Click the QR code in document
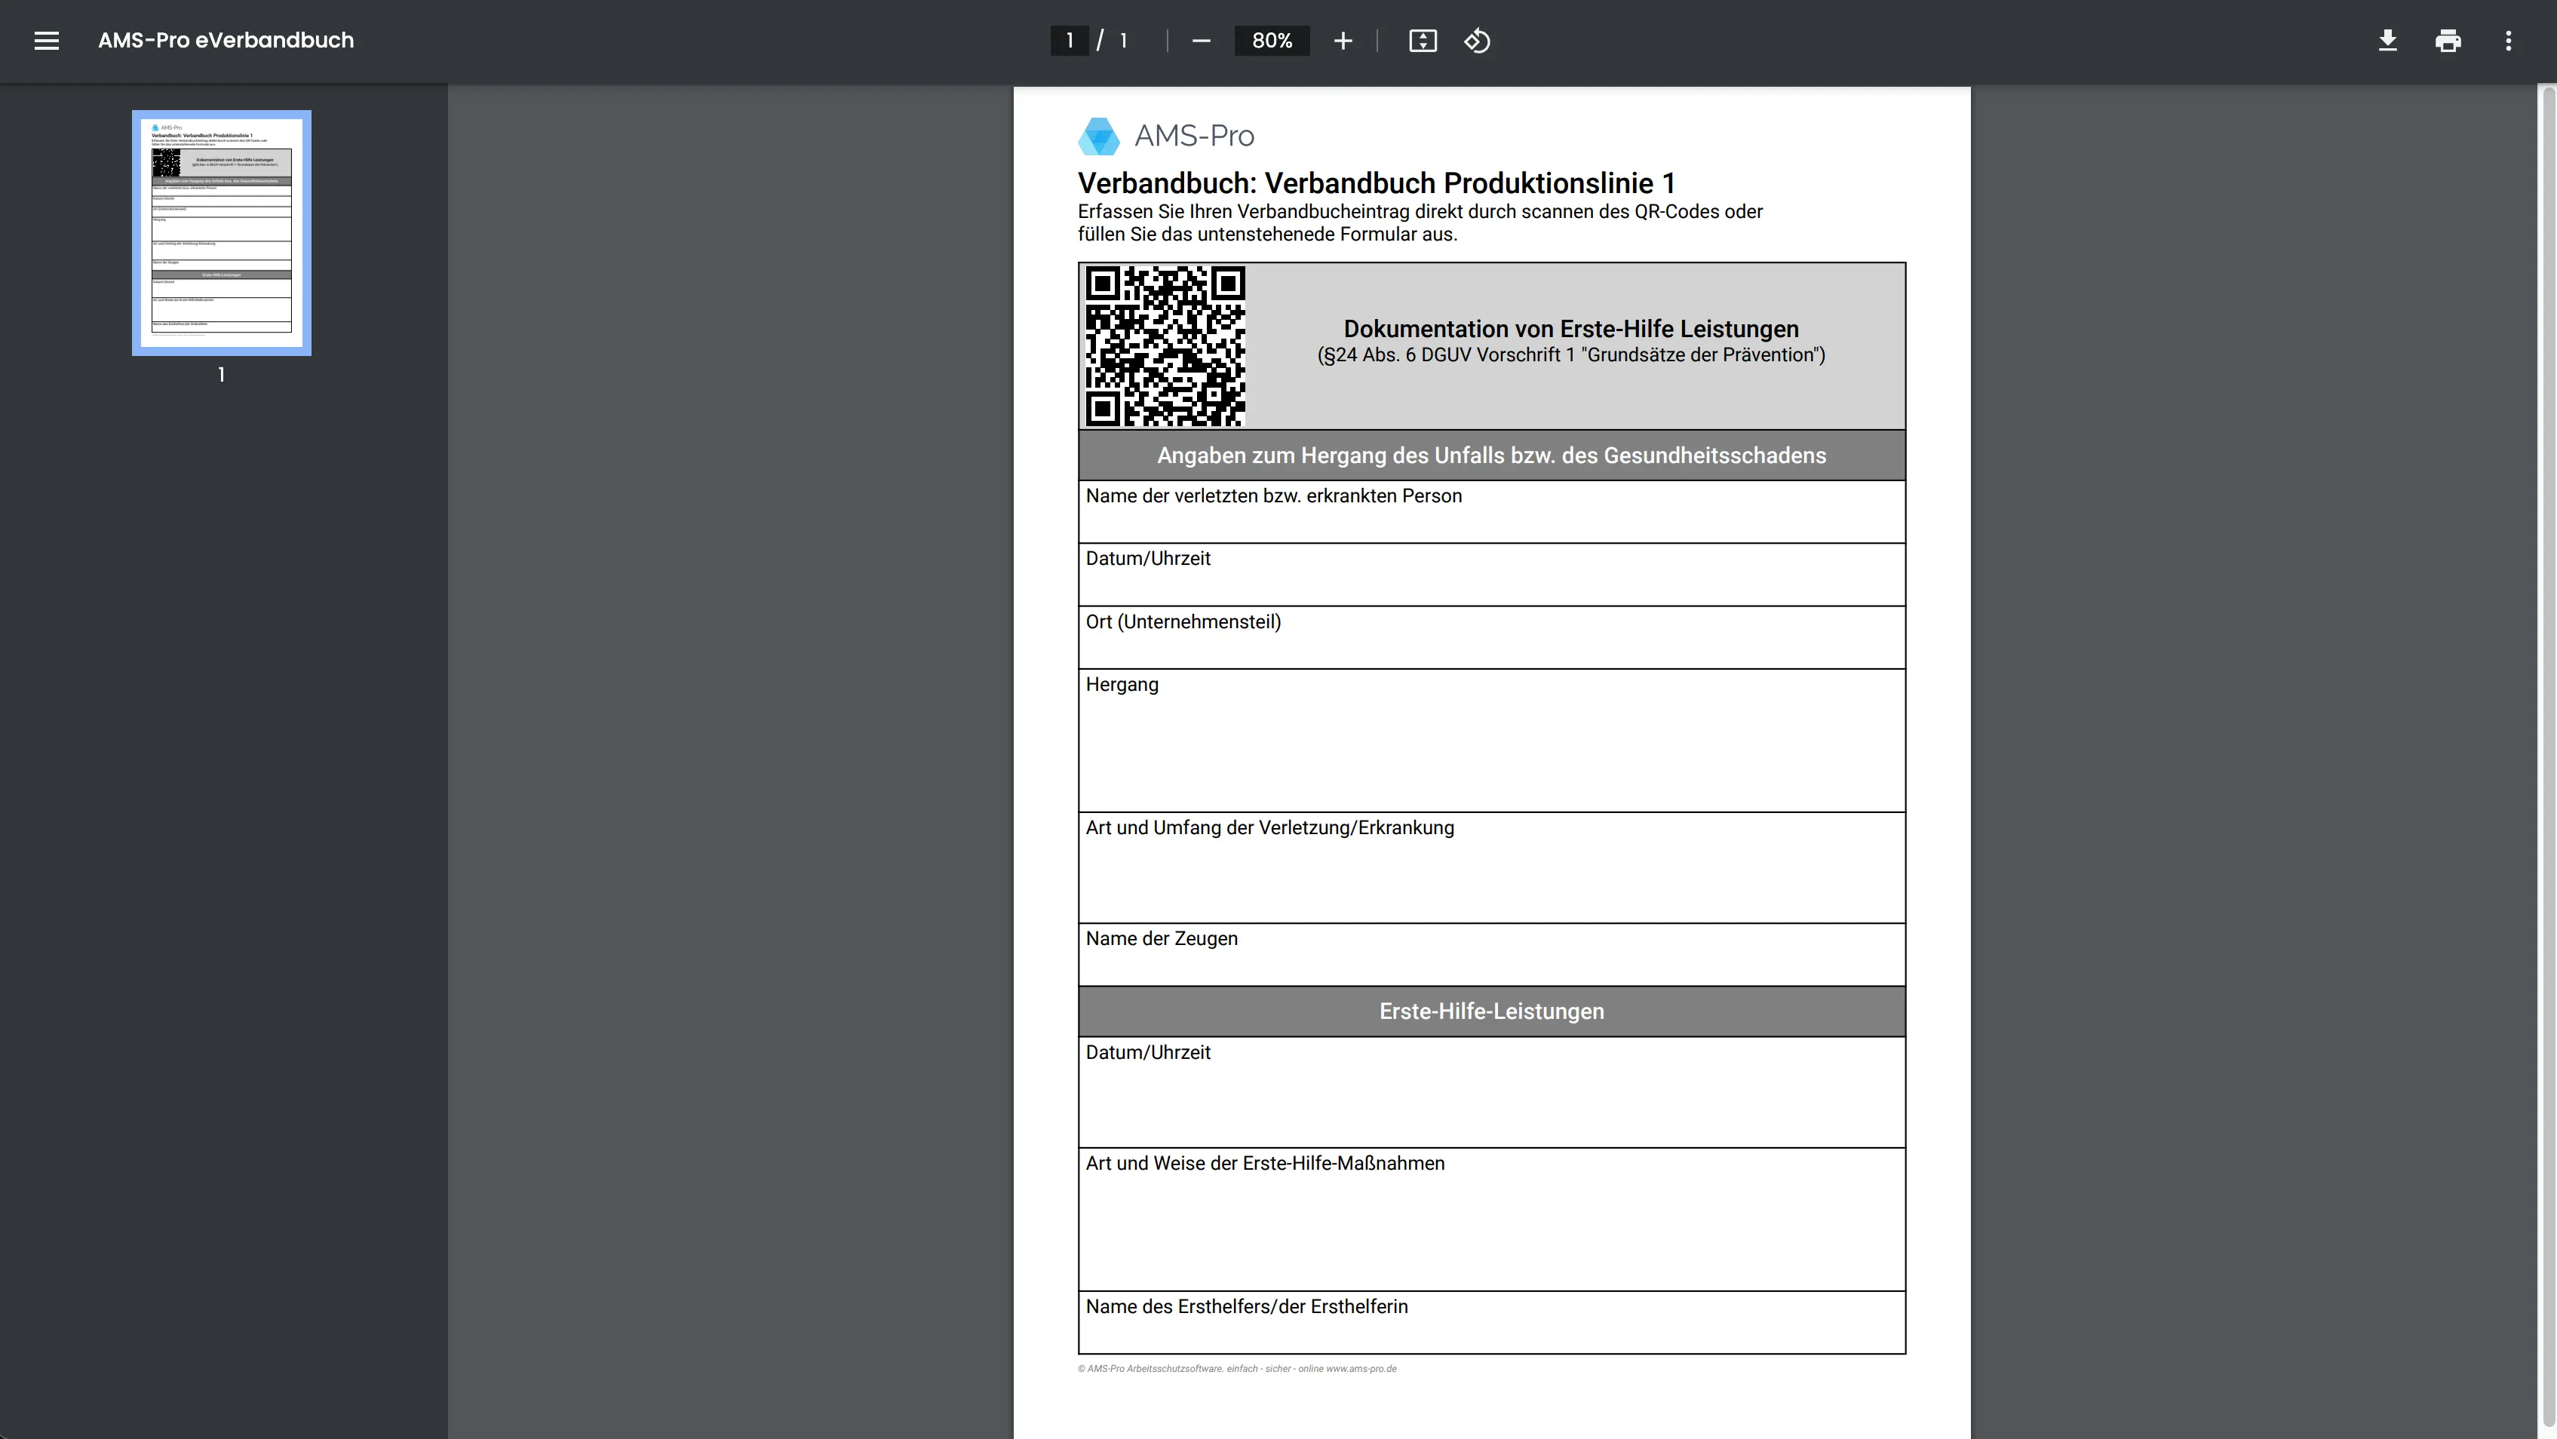The height and width of the screenshot is (1439, 2557). click(1165, 345)
